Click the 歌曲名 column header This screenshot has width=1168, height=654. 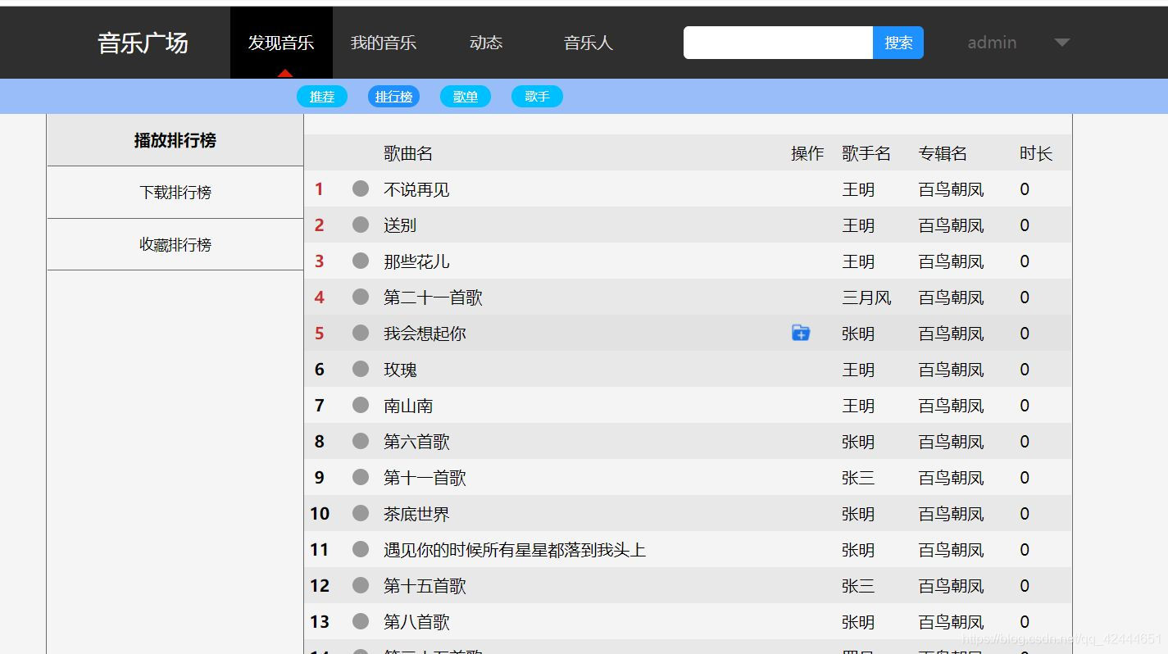(x=408, y=153)
